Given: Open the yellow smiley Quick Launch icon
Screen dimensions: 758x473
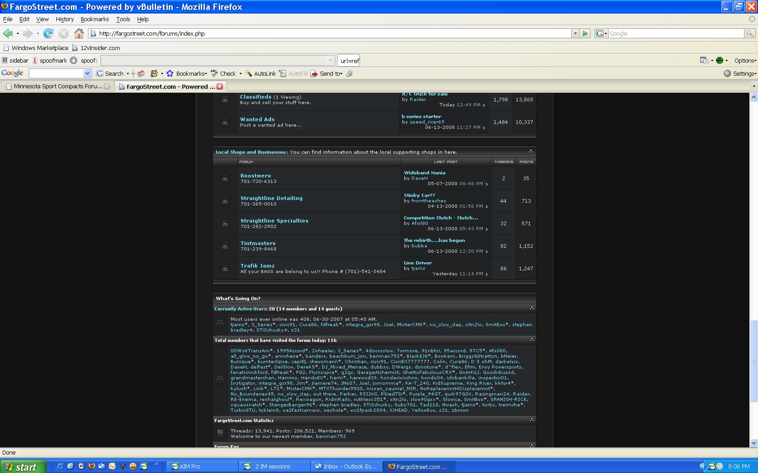Looking at the screenshot, I should [133, 466].
